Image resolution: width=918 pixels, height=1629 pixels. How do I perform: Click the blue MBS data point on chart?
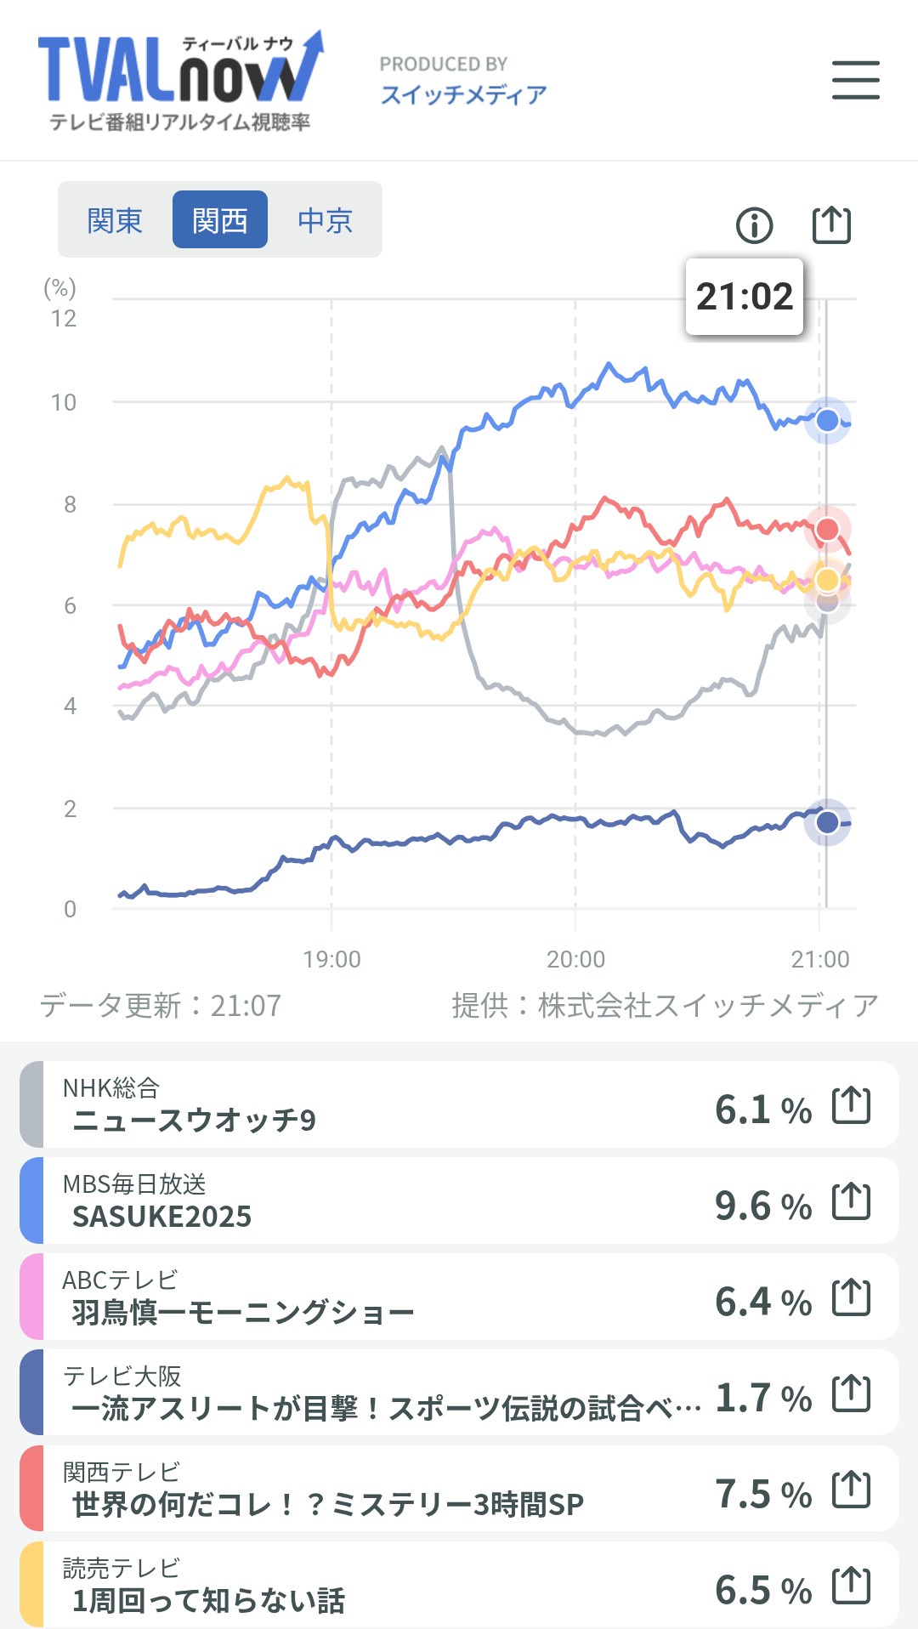point(827,420)
